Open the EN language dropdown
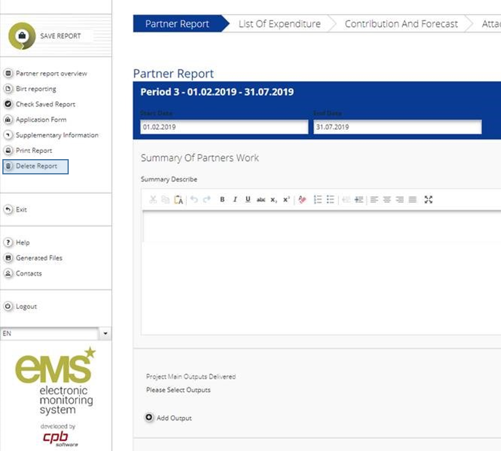501x451 pixels. click(105, 334)
